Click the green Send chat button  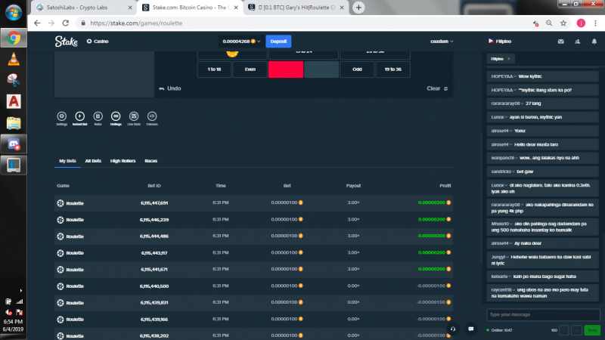click(x=592, y=330)
